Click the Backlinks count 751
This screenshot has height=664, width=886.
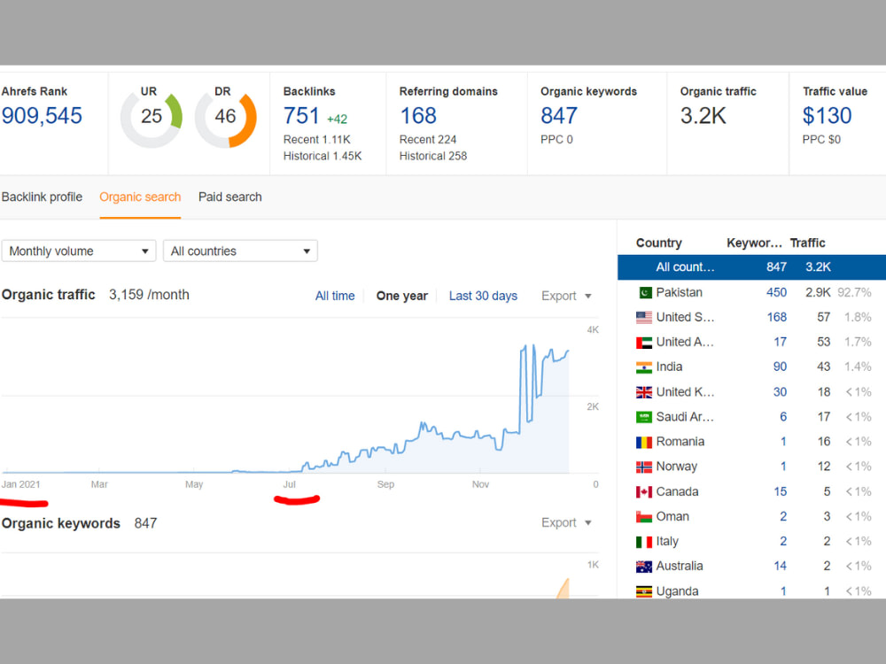[x=301, y=115]
